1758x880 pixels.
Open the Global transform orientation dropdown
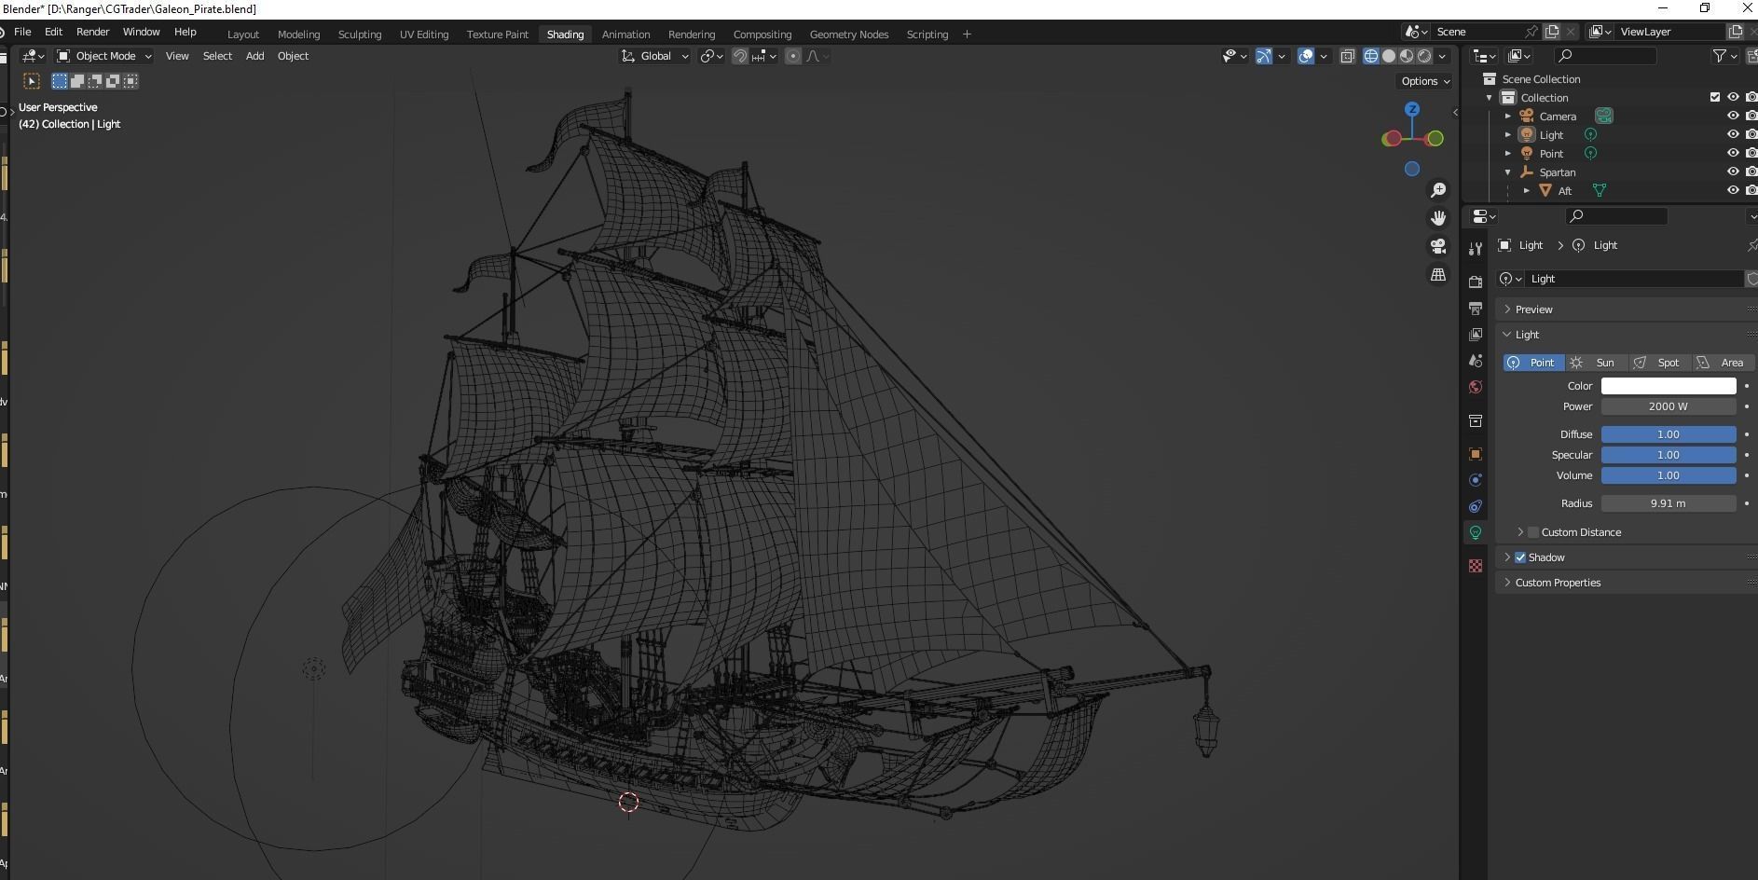pyautogui.click(x=655, y=56)
